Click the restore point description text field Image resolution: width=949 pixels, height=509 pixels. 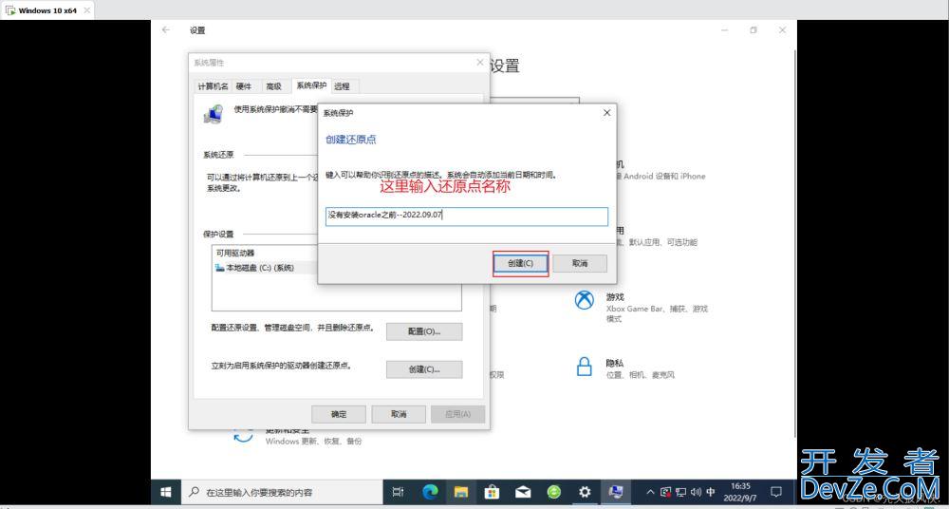467,217
